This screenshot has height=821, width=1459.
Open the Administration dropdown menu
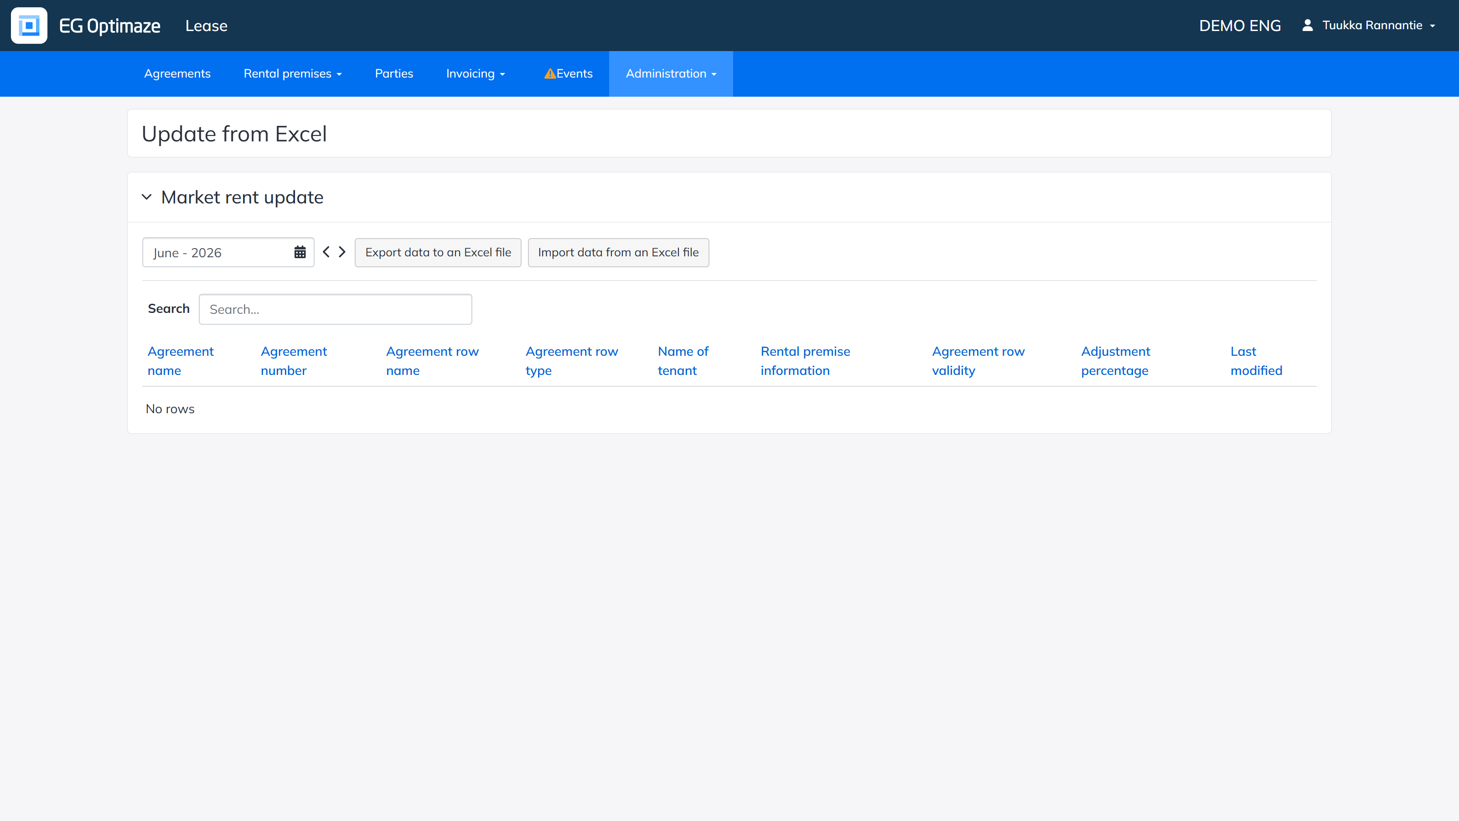point(671,73)
